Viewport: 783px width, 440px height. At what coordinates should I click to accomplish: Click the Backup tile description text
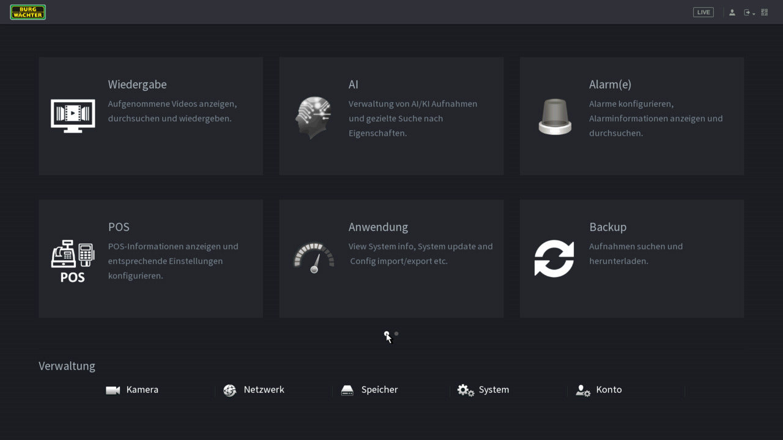(x=636, y=254)
